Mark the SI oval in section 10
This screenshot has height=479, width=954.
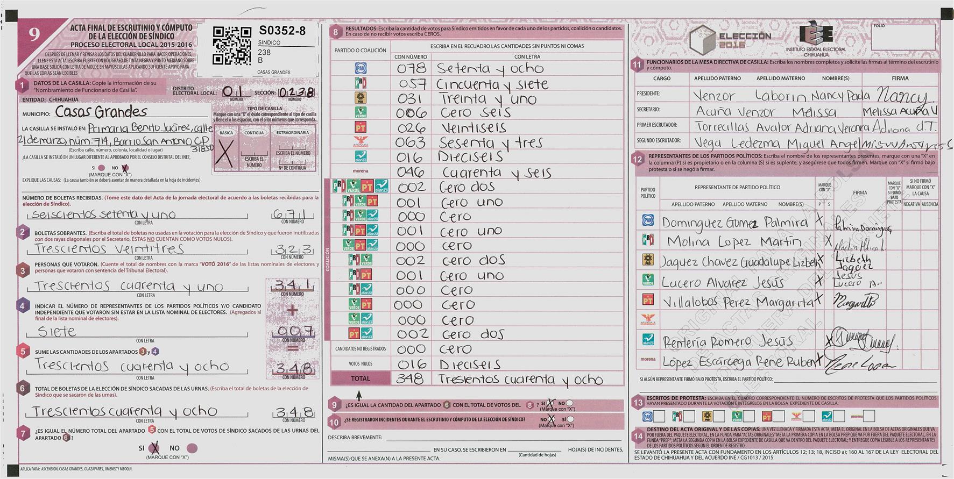point(570,419)
